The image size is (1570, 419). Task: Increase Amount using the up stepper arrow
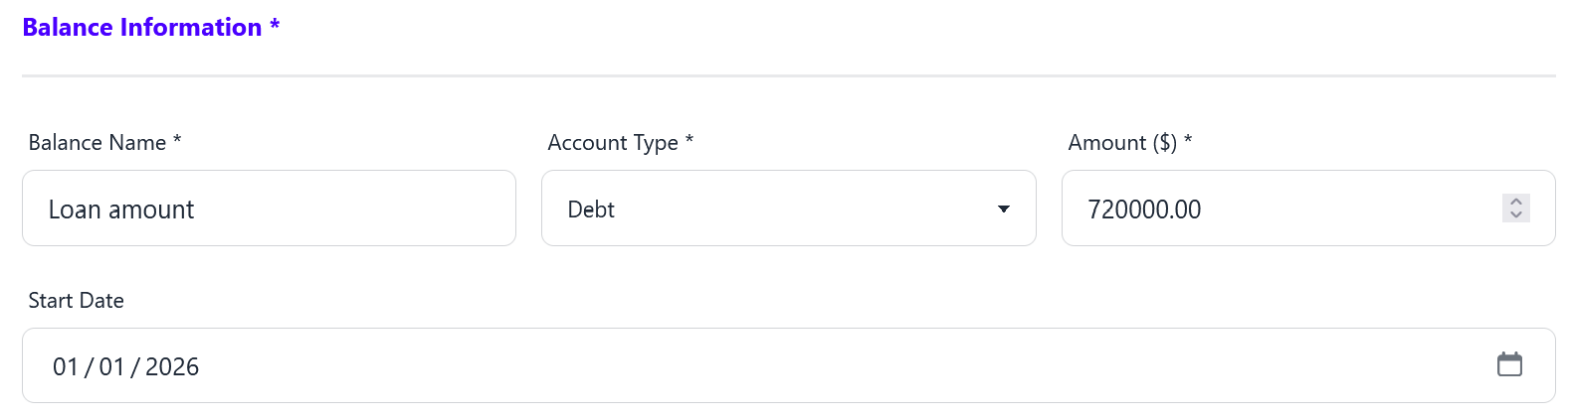(x=1515, y=202)
